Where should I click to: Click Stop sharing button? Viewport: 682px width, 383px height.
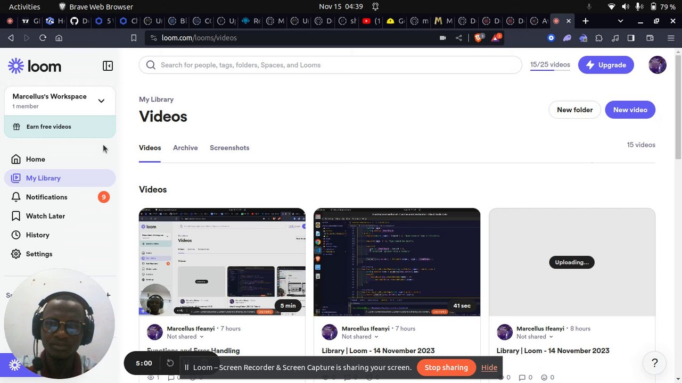click(x=446, y=368)
